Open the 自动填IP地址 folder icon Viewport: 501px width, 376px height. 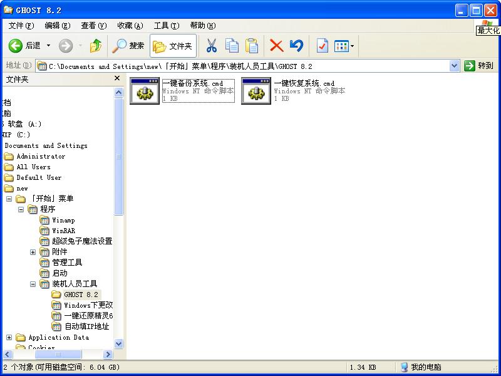point(56,326)
